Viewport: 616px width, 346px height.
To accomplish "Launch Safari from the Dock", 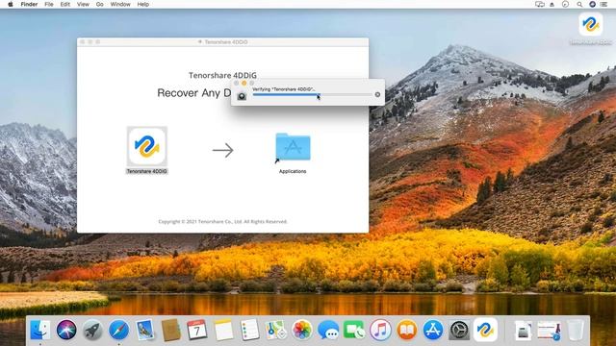I will [118, 330].
